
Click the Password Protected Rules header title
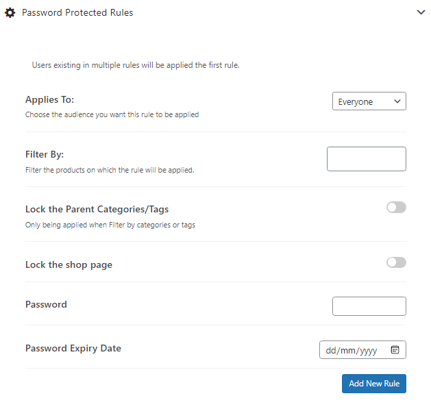[x=77, y=12]
